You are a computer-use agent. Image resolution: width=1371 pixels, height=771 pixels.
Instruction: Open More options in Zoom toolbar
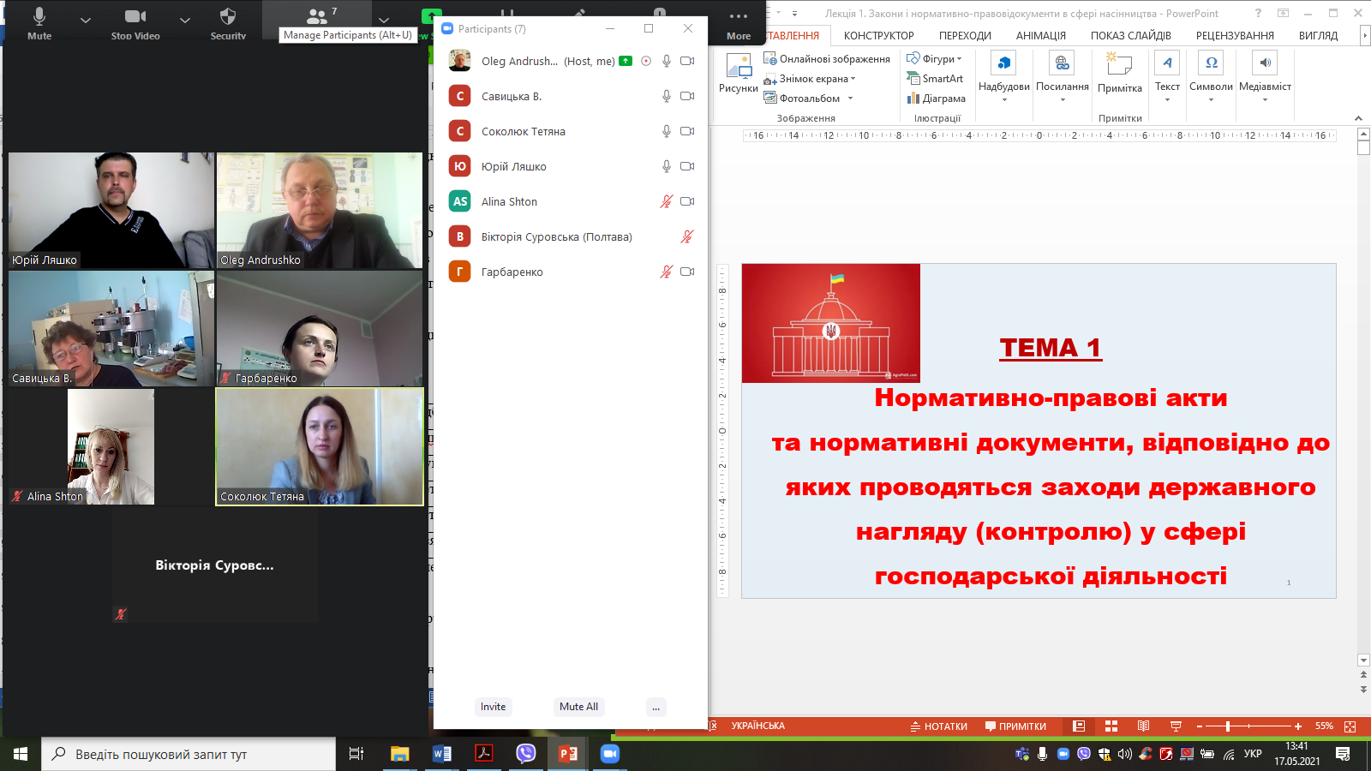[x=739, y=23]
